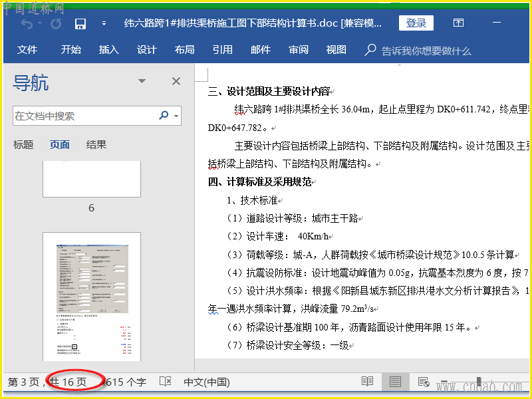Viewport: 532px width, 399px height.
Task: Switch to Read Mode view icon
Action: (x=368, y=382)
